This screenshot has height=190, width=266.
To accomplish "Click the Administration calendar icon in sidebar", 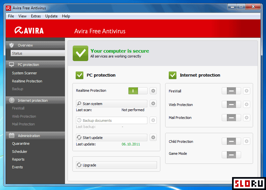I will click(x=12, y=135).
